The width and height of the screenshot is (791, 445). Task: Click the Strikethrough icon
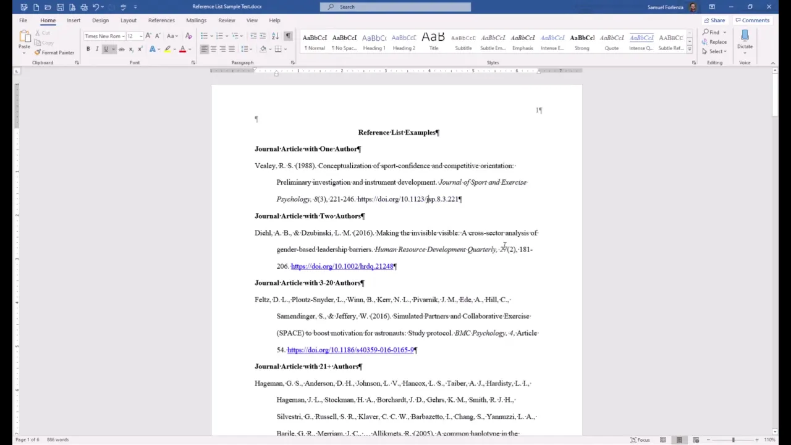[121, 49]
